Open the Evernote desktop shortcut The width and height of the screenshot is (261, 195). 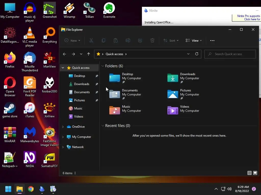click(x=109, y=10)
